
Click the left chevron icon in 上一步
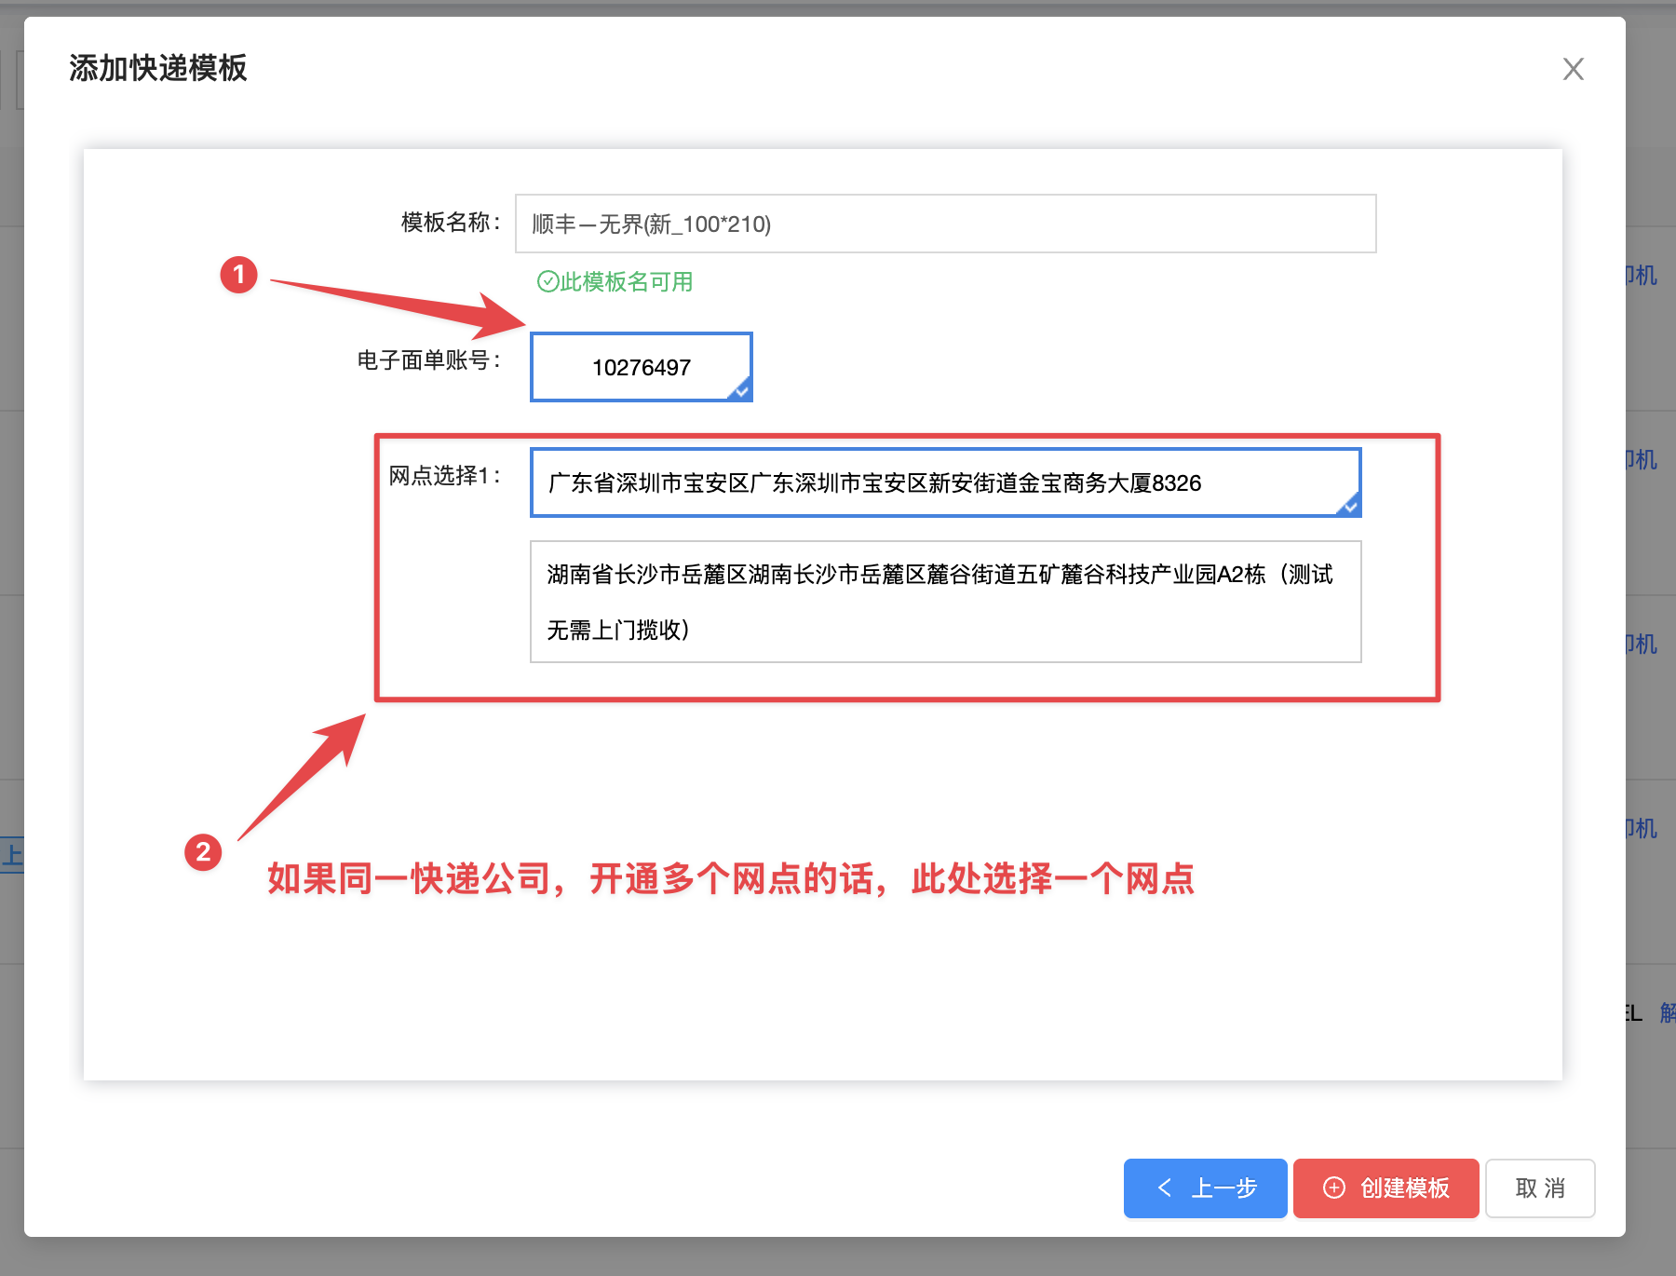1164,1188
